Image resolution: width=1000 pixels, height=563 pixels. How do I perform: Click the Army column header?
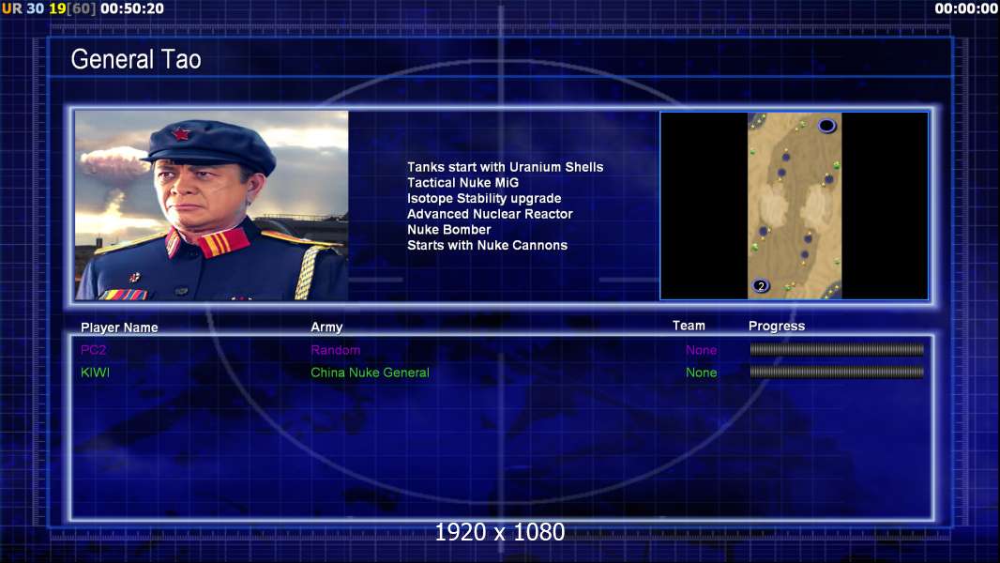coord(326,327)
